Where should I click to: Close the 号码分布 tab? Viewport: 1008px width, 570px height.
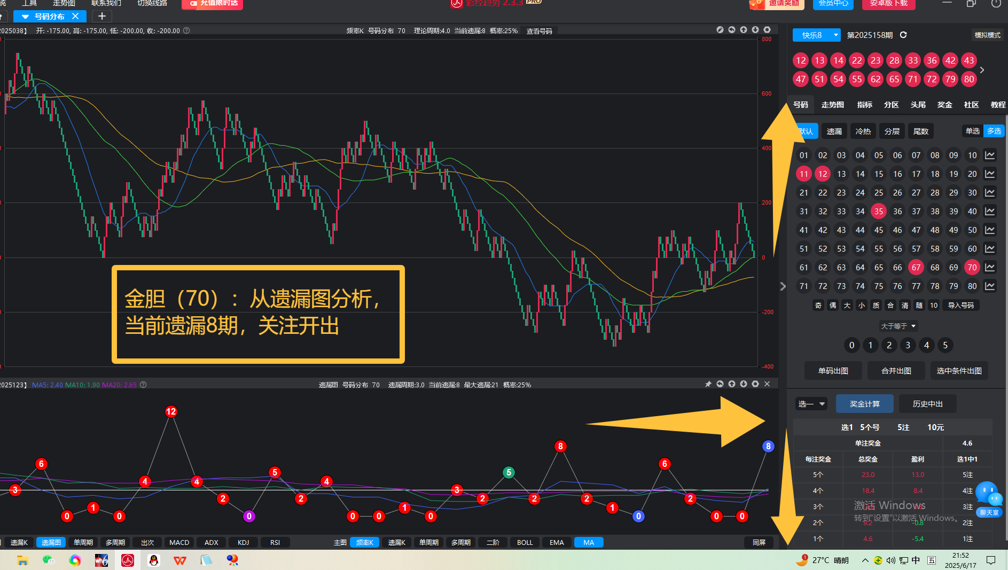(x=75, y=16)
